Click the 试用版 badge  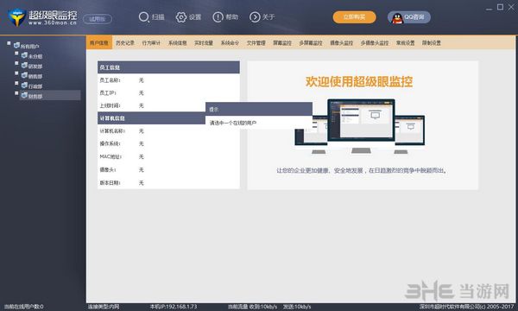(97, 19)
